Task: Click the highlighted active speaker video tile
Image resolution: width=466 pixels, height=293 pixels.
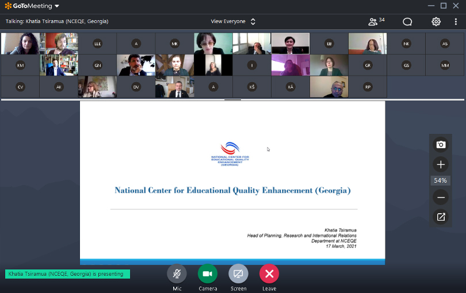Action: [291, 44]
